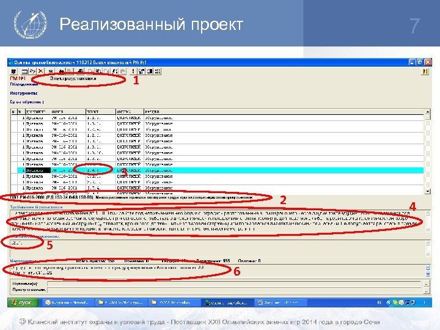This screenshot has width=440, height=330.
Task: Click the 'Электроустановки' workplace name
Action: (73, 78)
